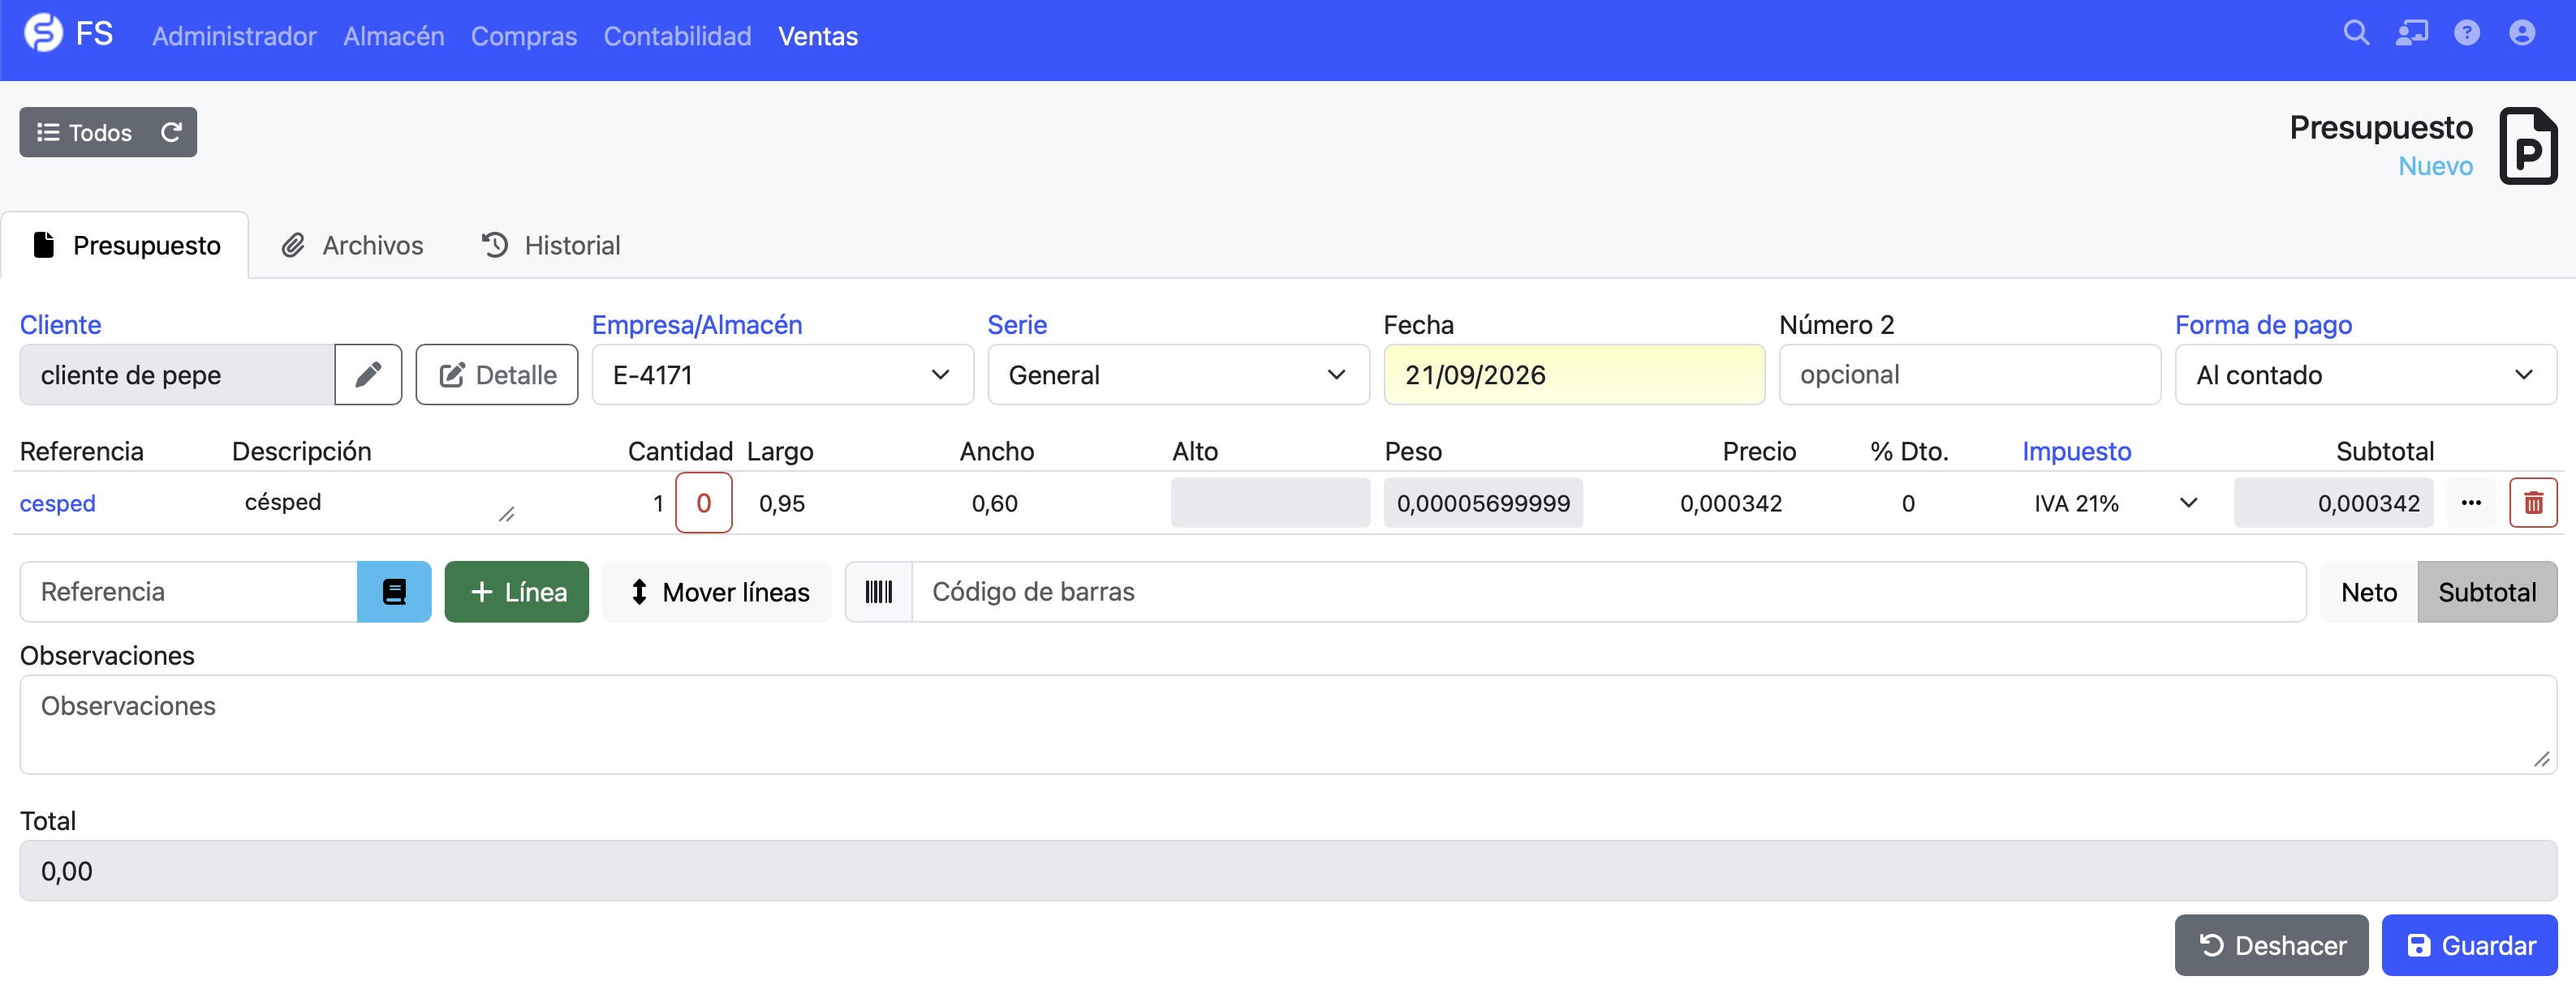Expand the Serie dropdown General
The width and height of the screenshot is (2576, 989).
pos(1178,375)
